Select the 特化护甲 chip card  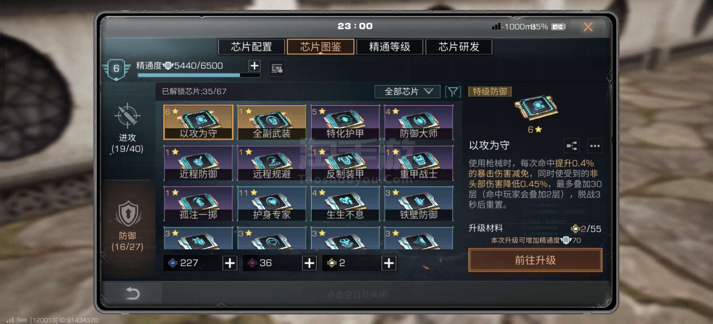pyautogui.click(x=345, y=122)
